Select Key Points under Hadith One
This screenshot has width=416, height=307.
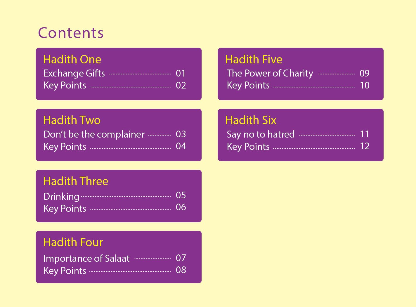[x=65, y=86]
